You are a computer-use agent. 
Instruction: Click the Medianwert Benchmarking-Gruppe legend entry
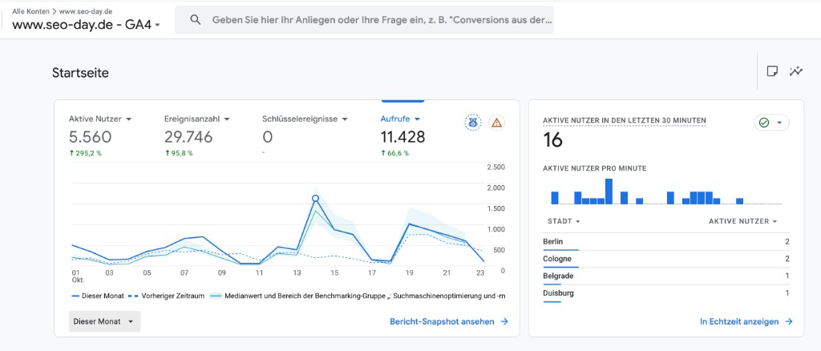click(357, 296)
